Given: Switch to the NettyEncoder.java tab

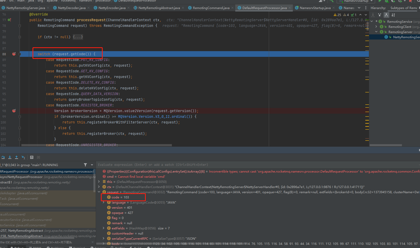Looking at the screenshot, I should pos(112,8).
